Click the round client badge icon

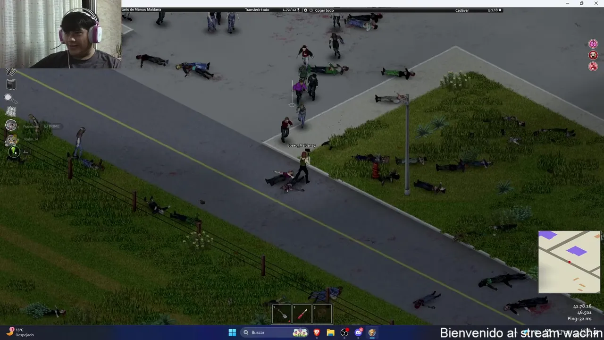[x=11, y=125]
